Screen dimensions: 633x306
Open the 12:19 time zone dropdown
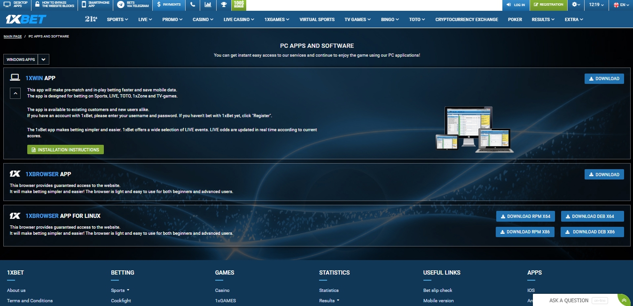[x=597, y=5]
